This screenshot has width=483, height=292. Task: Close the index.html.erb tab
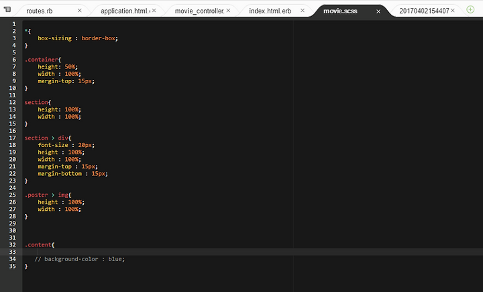click(x=303, y=11)
